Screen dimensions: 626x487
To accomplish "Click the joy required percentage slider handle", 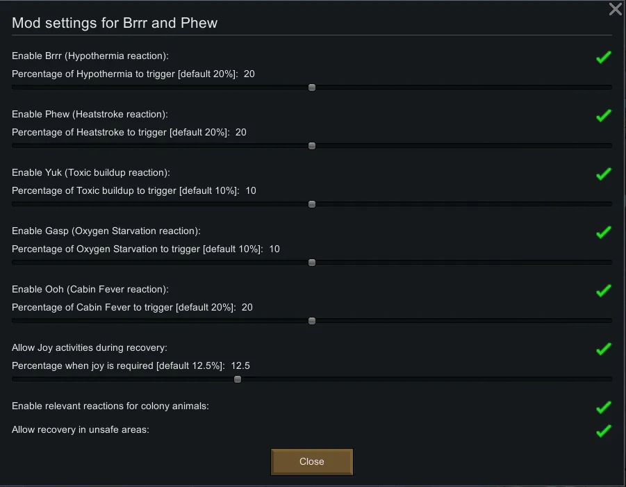I will pos(238,379).
